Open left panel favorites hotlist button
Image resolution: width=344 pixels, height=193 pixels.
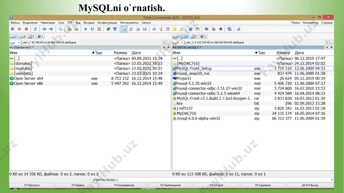pyautogui.click(x=164, y=47)
